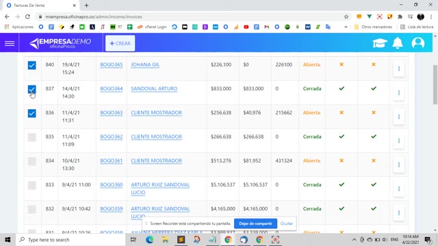Click the EmpresaDemo logo
The width and height of the screenshot is (438, 246).
(x=60, y=43)
